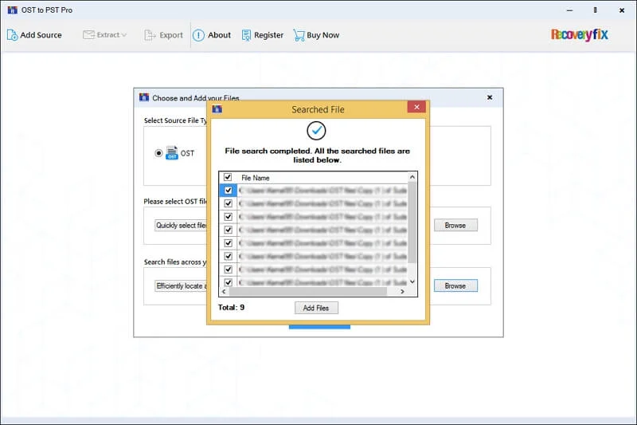Viewport: 637px width, 425px height.
Task: Click the Extract toolbar item
Action: click(104, 35)
